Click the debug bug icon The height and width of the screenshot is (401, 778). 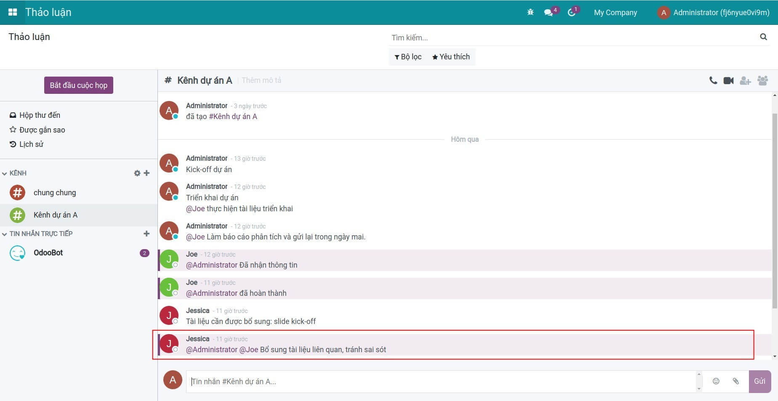click(530, 12)
